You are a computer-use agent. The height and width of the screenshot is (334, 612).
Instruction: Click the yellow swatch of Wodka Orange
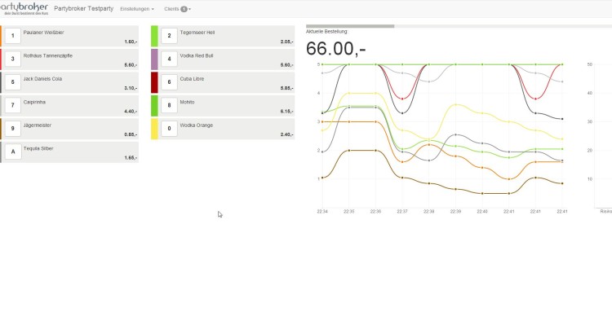tap(154, 129)
